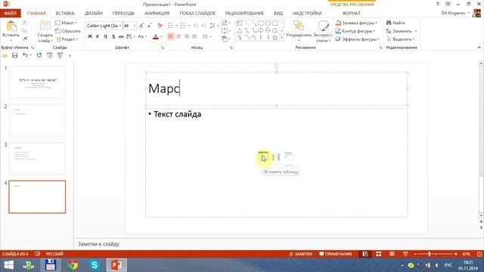Select slide 1 thumbnail

tap(37, 82)
